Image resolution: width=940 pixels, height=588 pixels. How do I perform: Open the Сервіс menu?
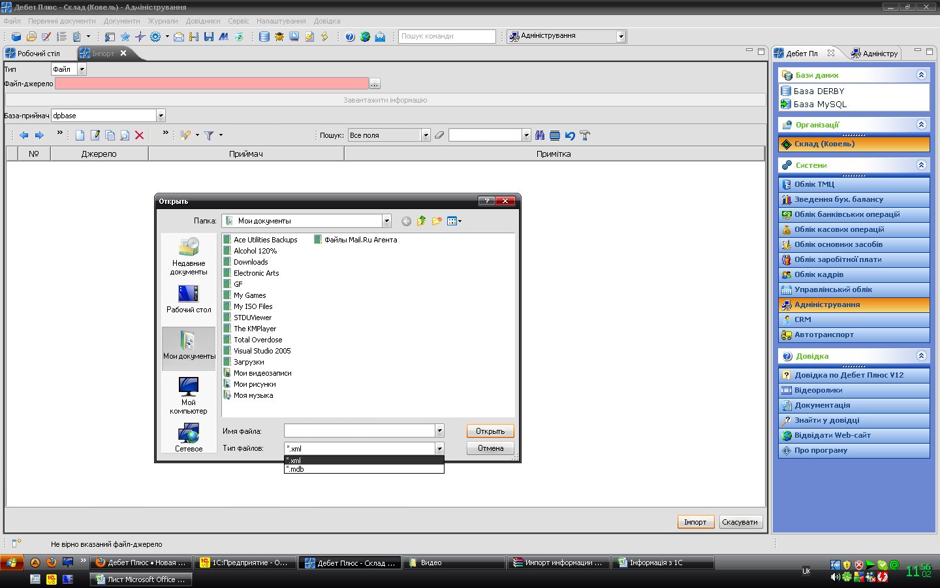pos(238,21)
